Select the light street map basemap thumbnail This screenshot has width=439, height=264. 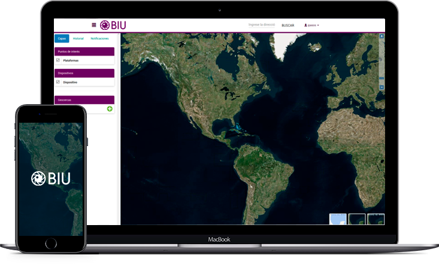click(x=338, y=219)
